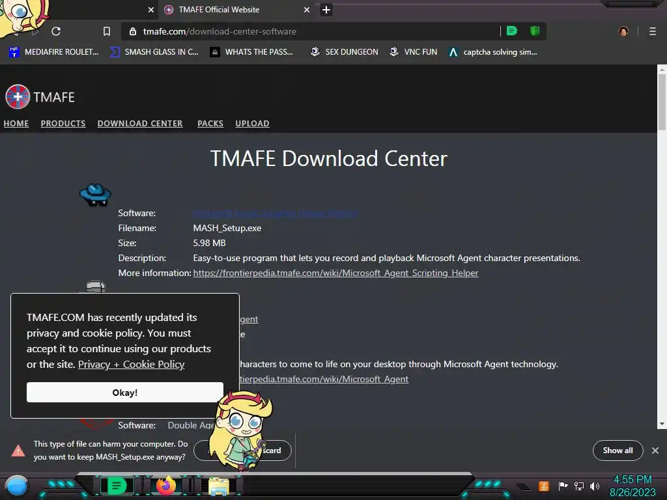The height and width of the screenshot is (500, 667).
Task: Close the TMAFE Official Website tab
Action: (307, 10)
